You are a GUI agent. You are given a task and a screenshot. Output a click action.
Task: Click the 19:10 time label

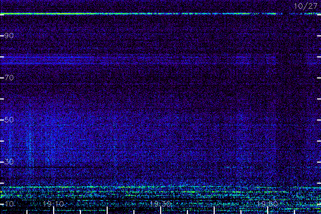(x=53, y=204)
